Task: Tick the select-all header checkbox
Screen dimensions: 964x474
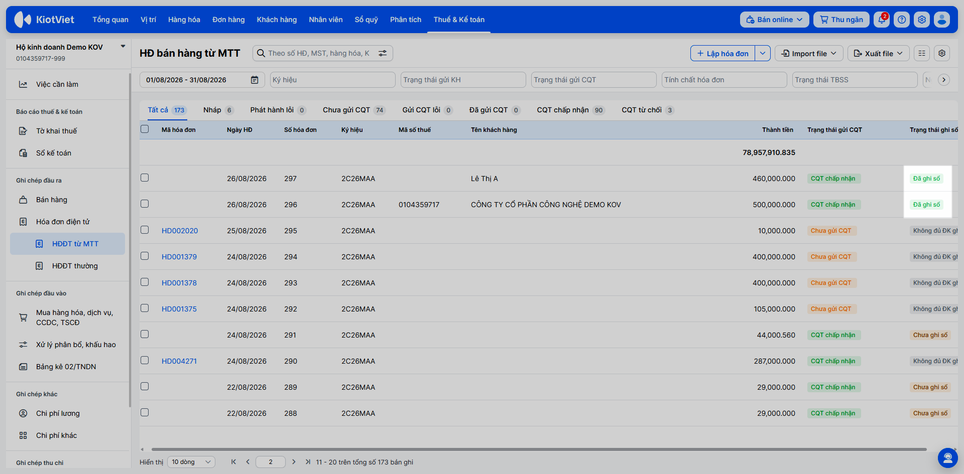Action: click(145, 129)
